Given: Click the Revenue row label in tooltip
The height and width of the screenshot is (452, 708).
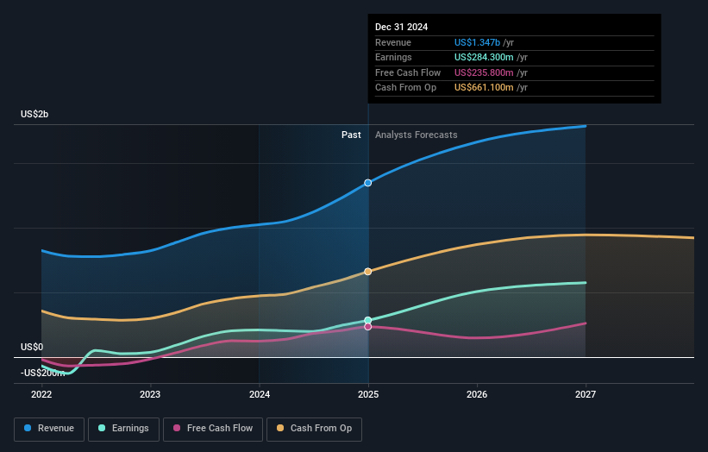Looking at the screenshot, I should coord(393,42).
